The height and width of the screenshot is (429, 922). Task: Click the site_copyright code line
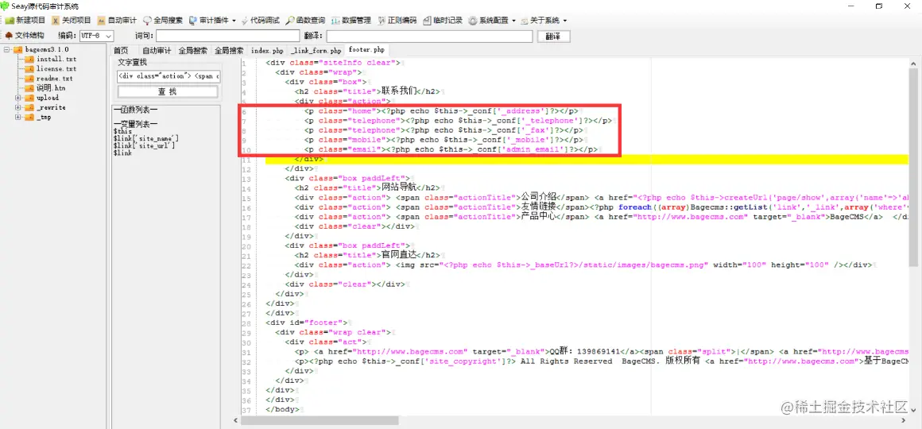[x=601, y=361]
